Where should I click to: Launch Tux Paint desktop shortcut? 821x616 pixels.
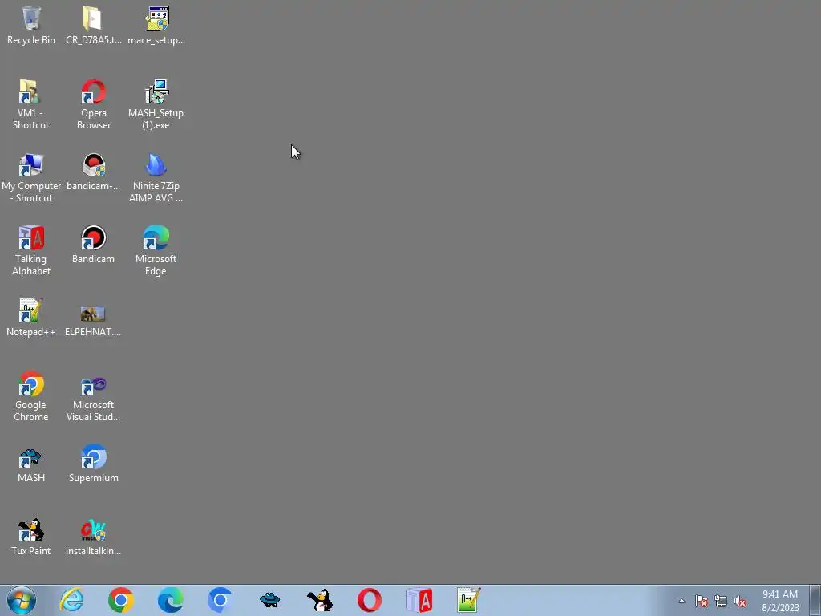(31, 537)
